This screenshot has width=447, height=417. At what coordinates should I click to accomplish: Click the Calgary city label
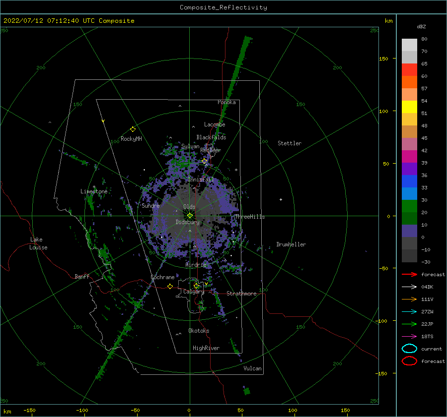[x=194, y=292]
